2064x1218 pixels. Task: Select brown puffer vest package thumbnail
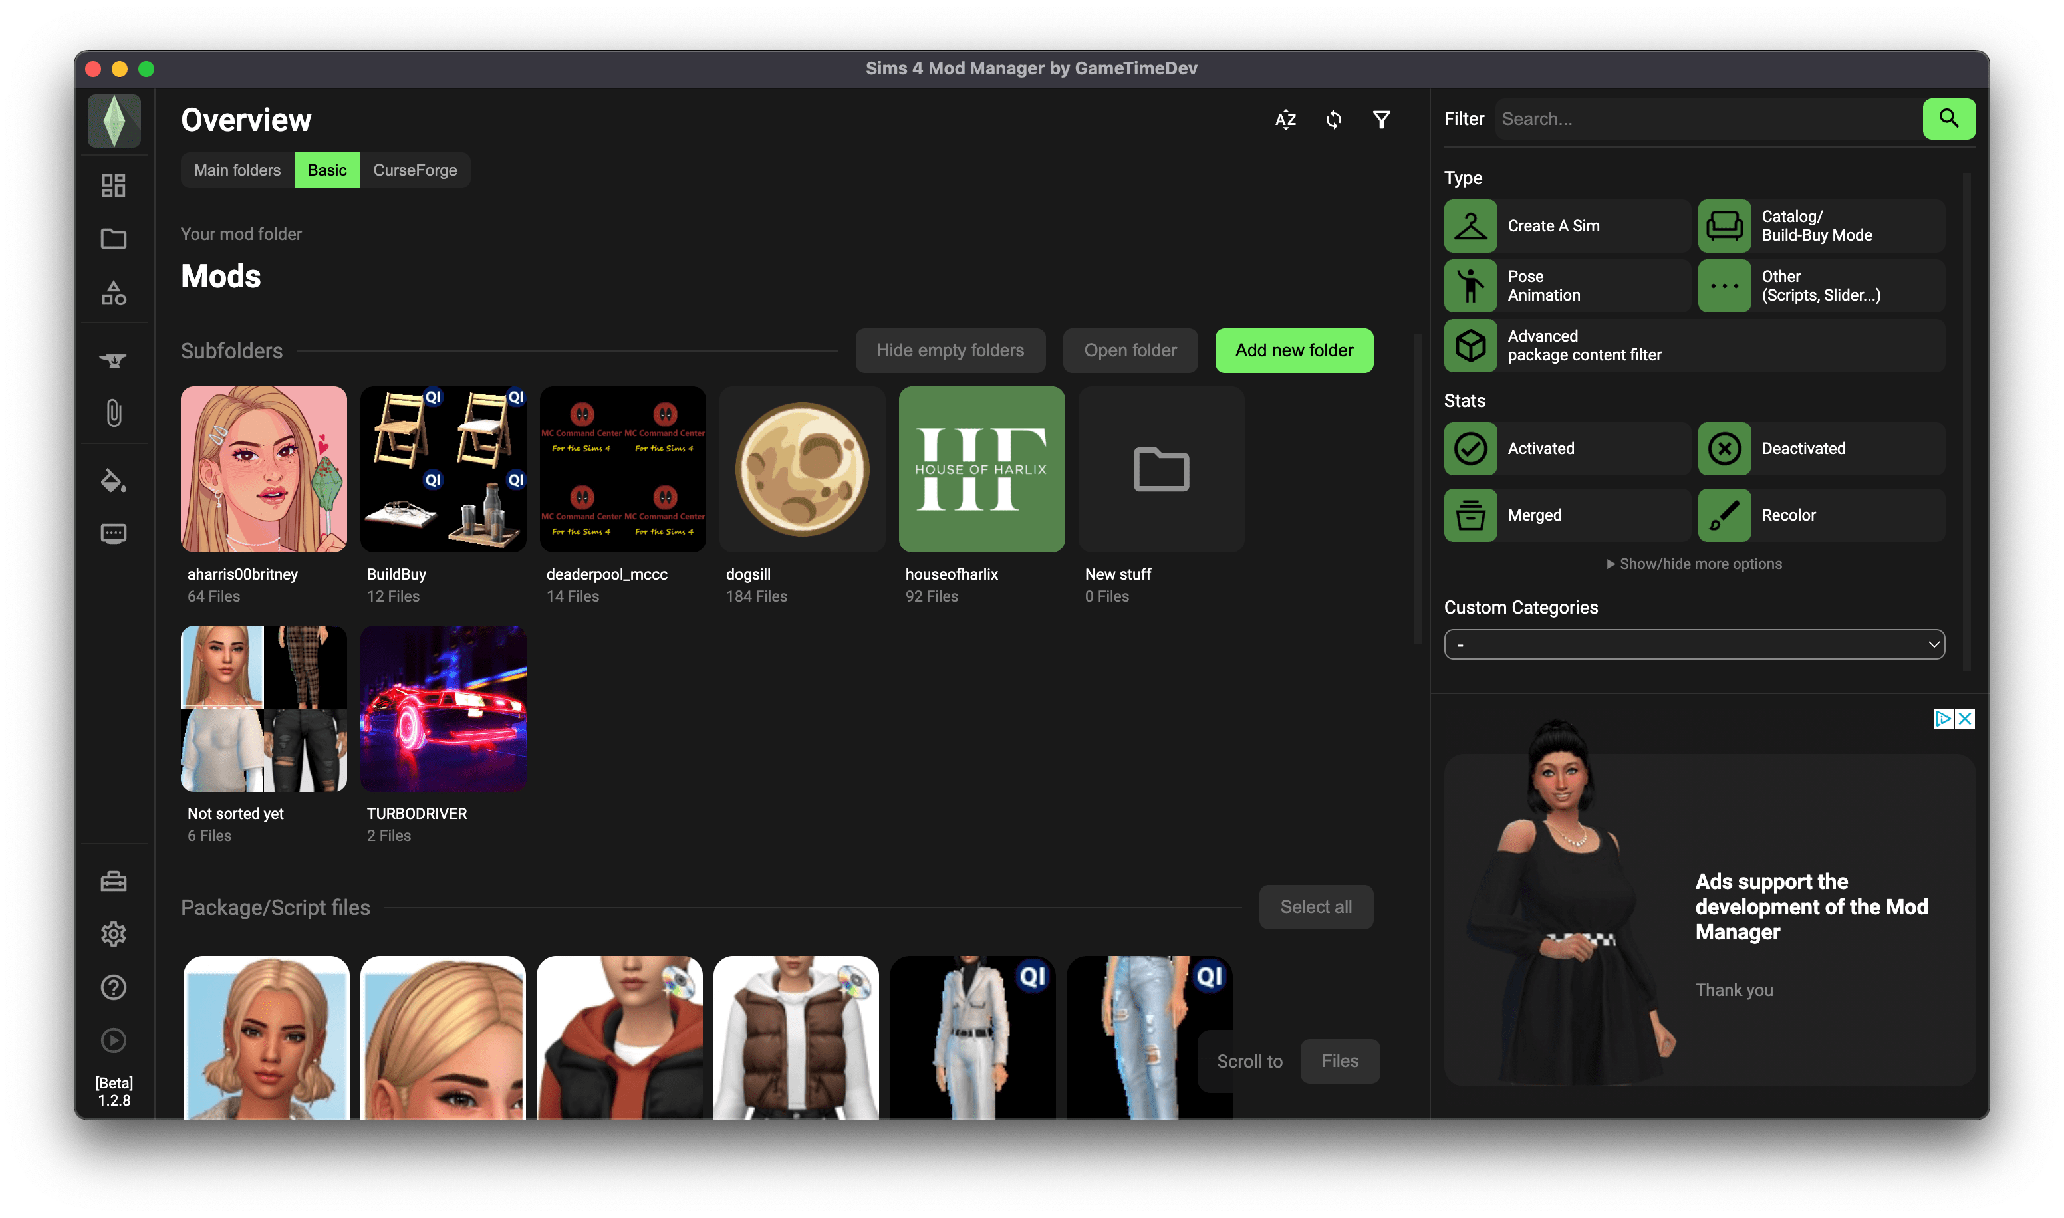pos(796,1037)
